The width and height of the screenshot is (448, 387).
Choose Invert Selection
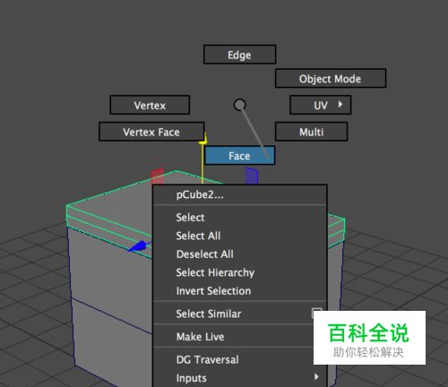[240, 291]
